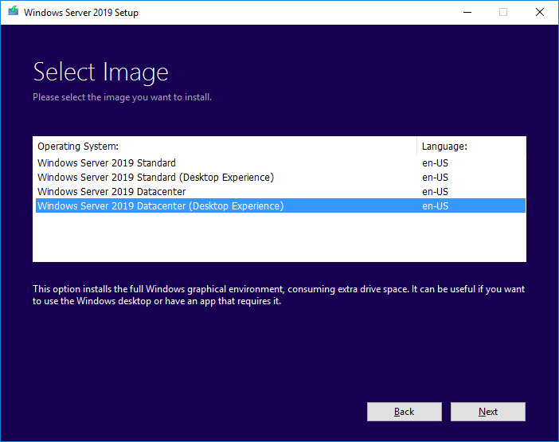Click the Next button
The height and width of the screenshot is (442, 559).
click(487, 412)
